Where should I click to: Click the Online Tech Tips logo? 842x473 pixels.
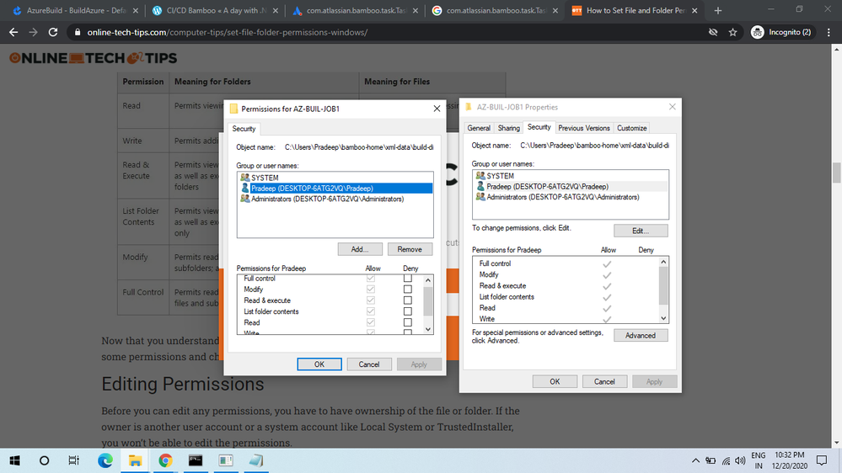pos(93,58)
